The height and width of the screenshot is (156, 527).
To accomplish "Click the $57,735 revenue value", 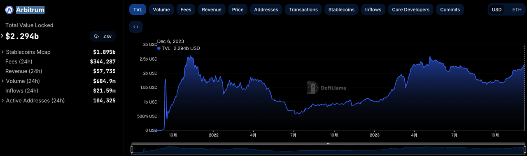I will point(105,71).
